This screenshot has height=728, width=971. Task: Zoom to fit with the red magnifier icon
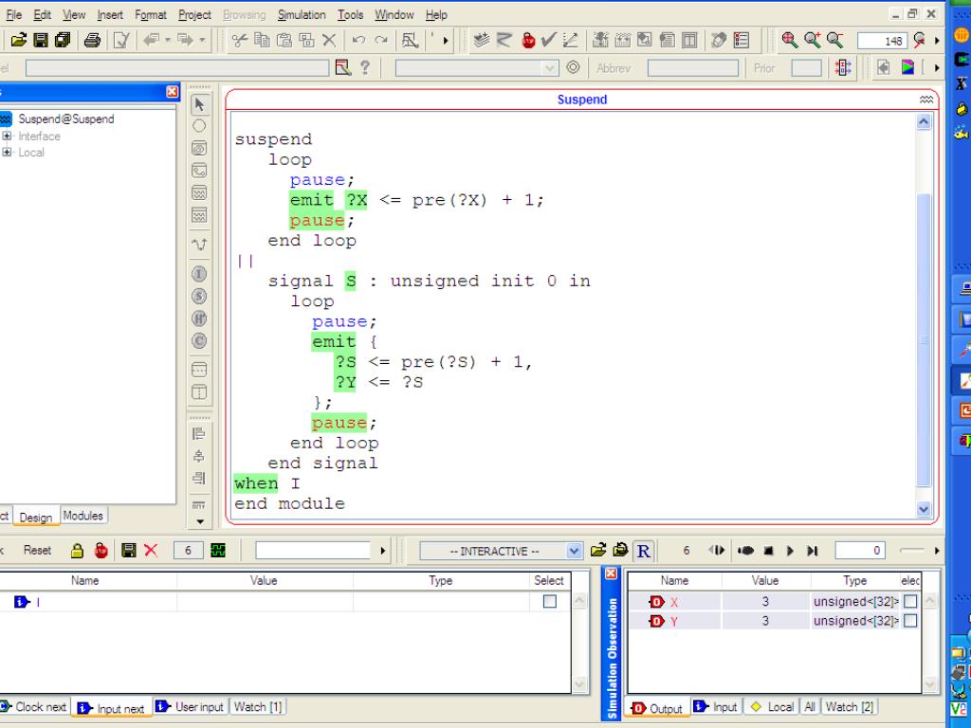coord(790,40)
